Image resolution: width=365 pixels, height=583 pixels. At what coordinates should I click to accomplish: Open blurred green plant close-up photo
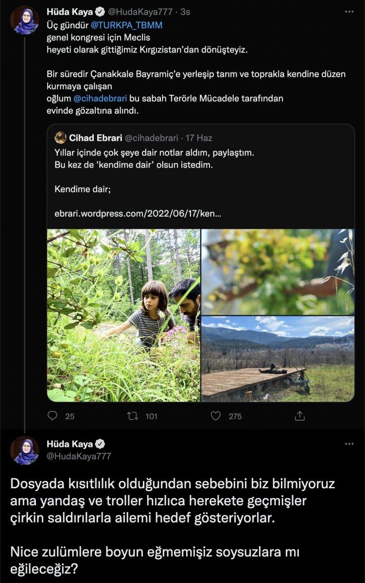(278, 272)
